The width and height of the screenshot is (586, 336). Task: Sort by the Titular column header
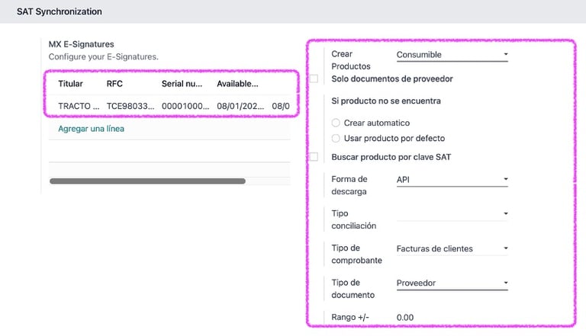[x=70, y=84]
